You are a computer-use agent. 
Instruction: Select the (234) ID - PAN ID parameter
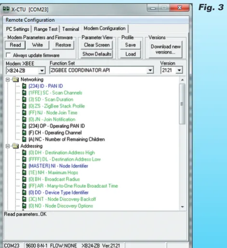(x=46, y=86)
